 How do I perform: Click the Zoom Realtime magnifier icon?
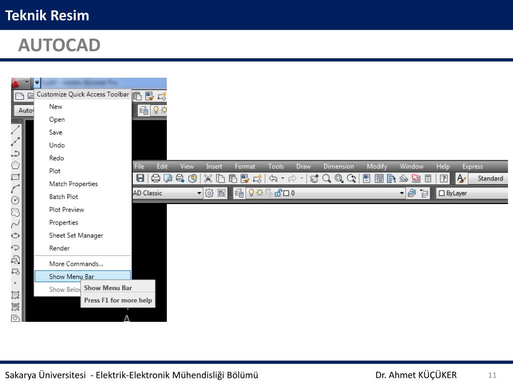pyautogui.click(x=327, y=178)
